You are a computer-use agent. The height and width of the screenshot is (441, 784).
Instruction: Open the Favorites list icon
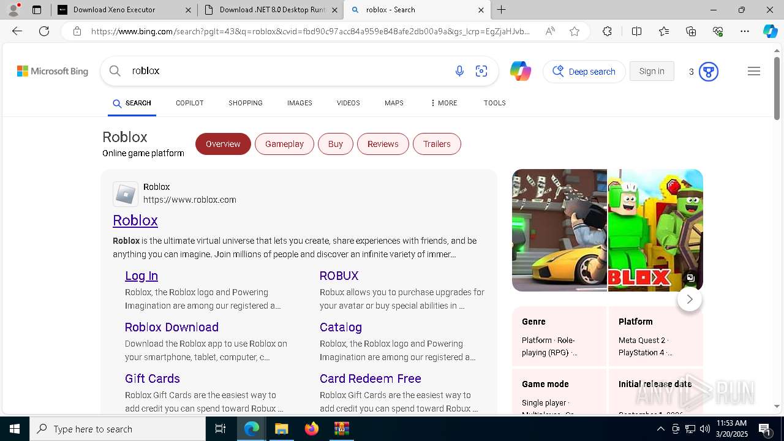point(664,31)
